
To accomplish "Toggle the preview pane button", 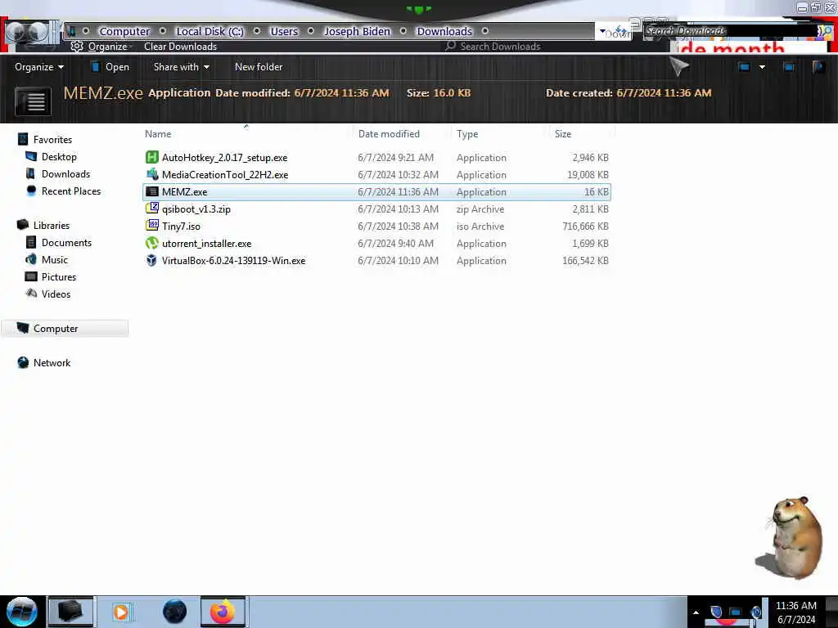I will 789,67.
